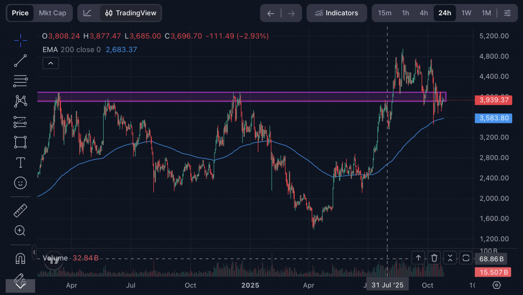Choose the XABCD pattern tool

click(x=20, y=101)
